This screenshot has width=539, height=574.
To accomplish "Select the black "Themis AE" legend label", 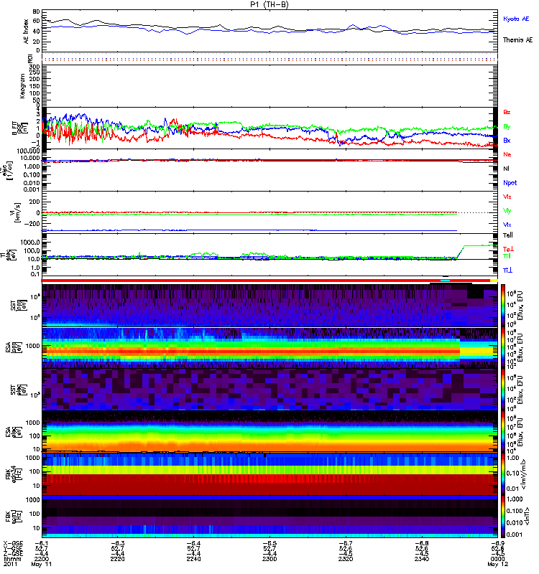I will (517, 40).
